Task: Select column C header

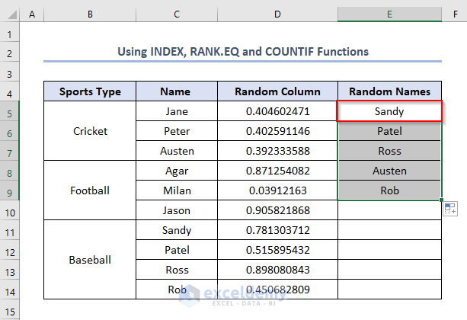Action: 177,14
